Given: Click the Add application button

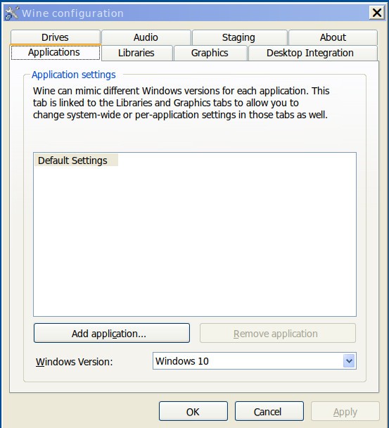Looking at the screenshot, I should point(112,333).
